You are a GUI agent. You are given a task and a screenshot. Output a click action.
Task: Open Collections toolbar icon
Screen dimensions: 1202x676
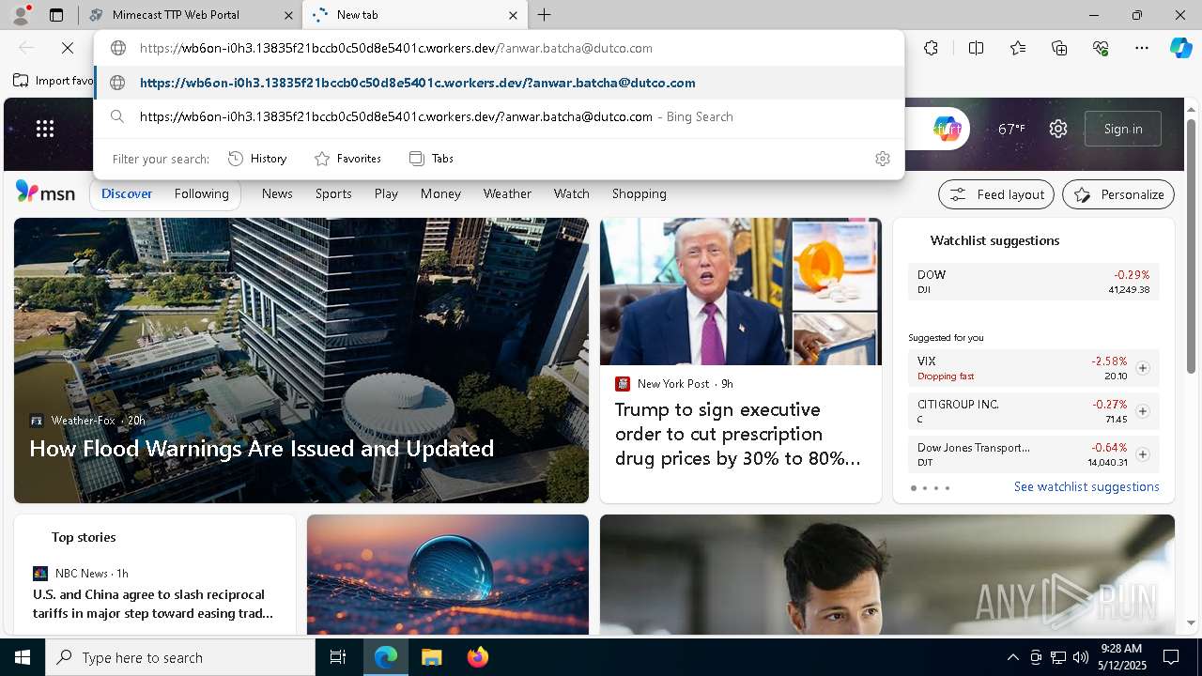pos(1059,48)
